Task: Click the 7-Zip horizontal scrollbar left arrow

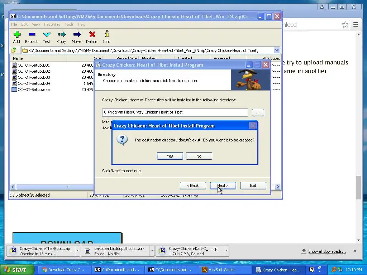Action: coord(13,187)
